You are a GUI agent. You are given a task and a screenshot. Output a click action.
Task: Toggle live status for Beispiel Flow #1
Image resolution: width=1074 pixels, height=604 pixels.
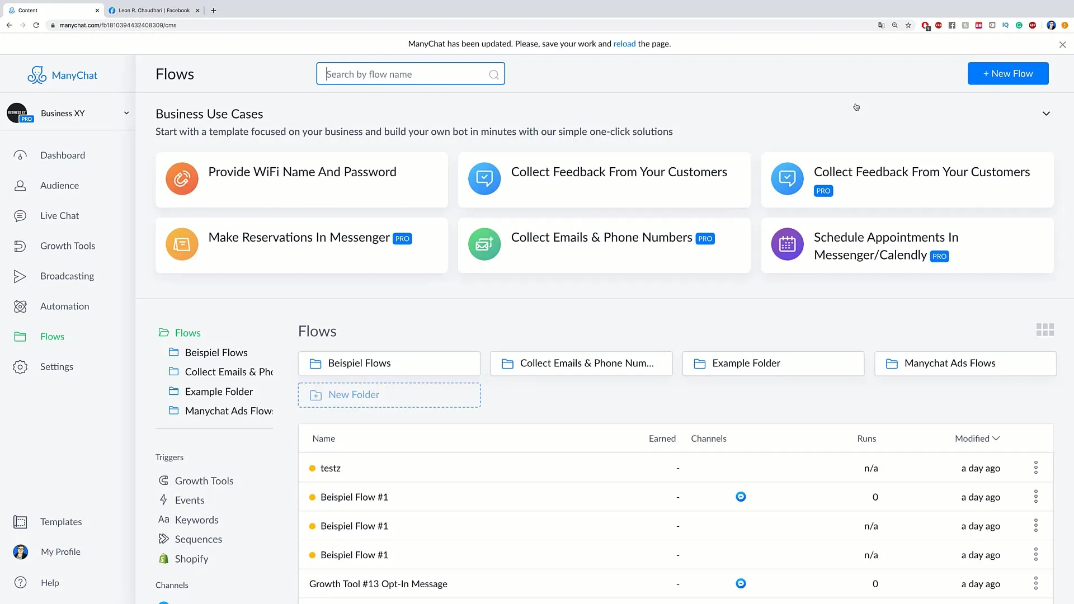coord(312,496)
